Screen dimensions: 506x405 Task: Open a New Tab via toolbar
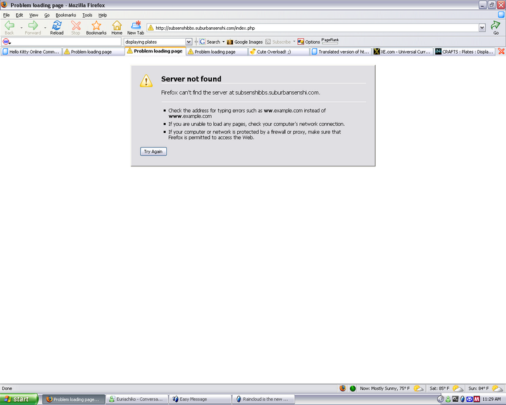(x=135, y=28)
